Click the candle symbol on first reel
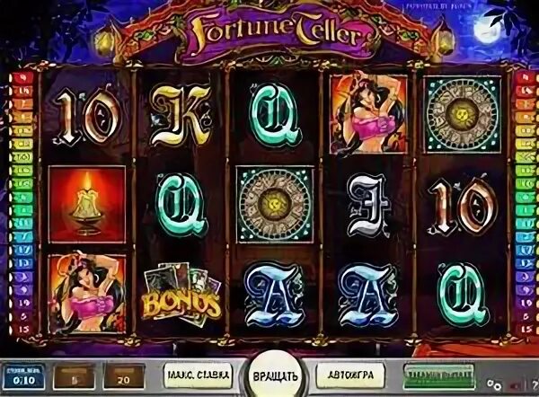The width and height of the screenshot is (539, 397). coord(87,204)
